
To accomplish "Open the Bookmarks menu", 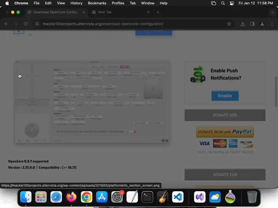I will [x=97, y=3].
